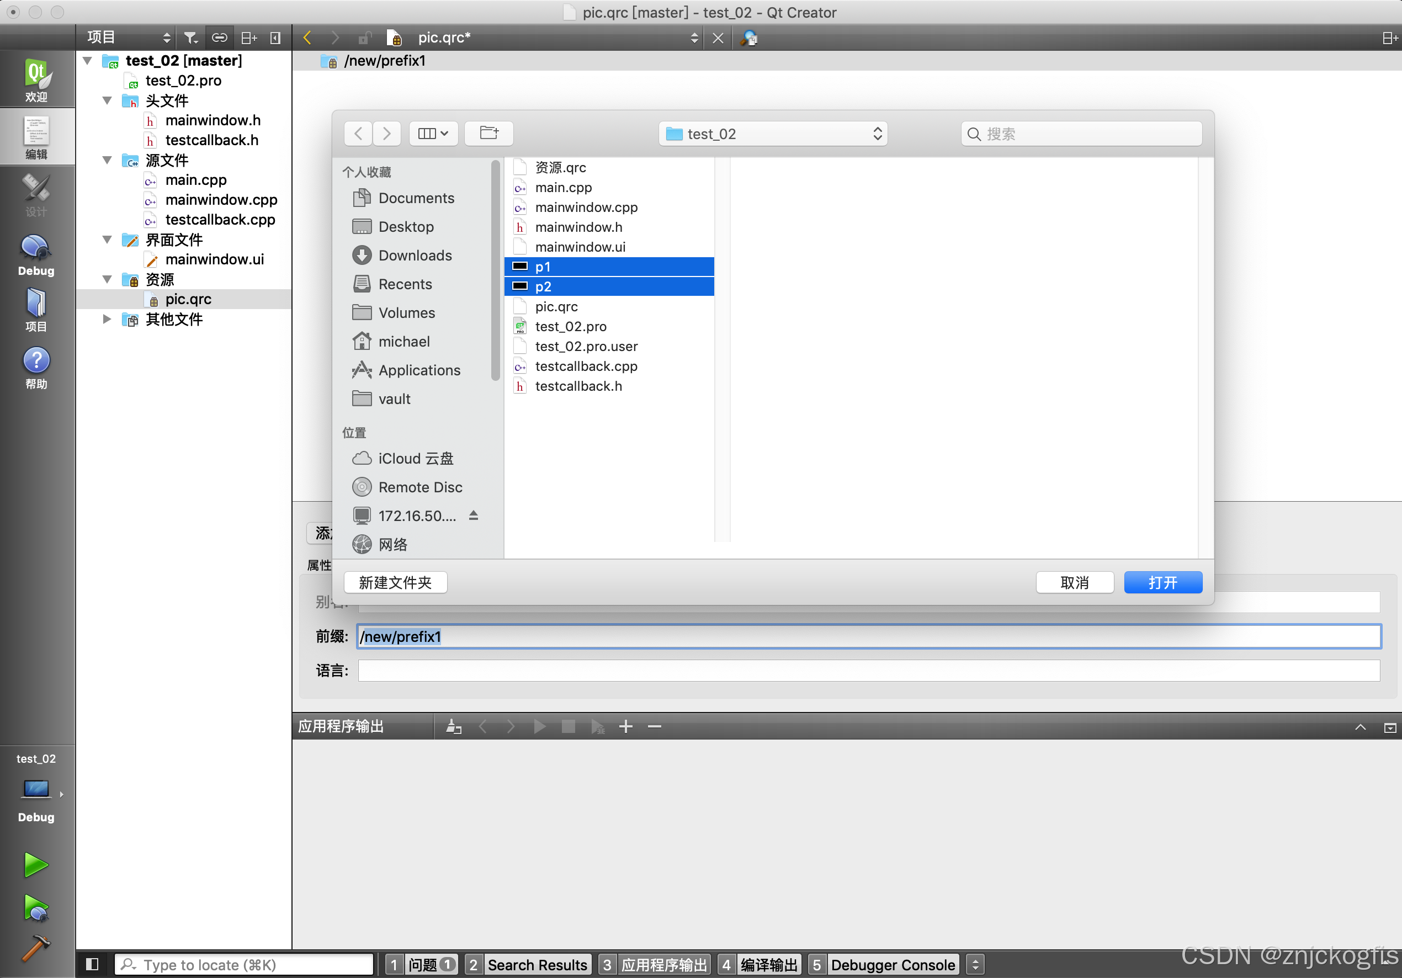Viewport: 1402px width, 978px height.
Task: Click the filter tree funnel icon
Action: (190, 38)
